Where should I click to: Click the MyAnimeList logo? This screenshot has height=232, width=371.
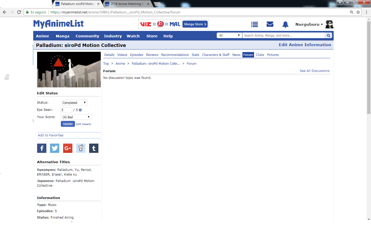pyautogui.click(x=58, y=24)
